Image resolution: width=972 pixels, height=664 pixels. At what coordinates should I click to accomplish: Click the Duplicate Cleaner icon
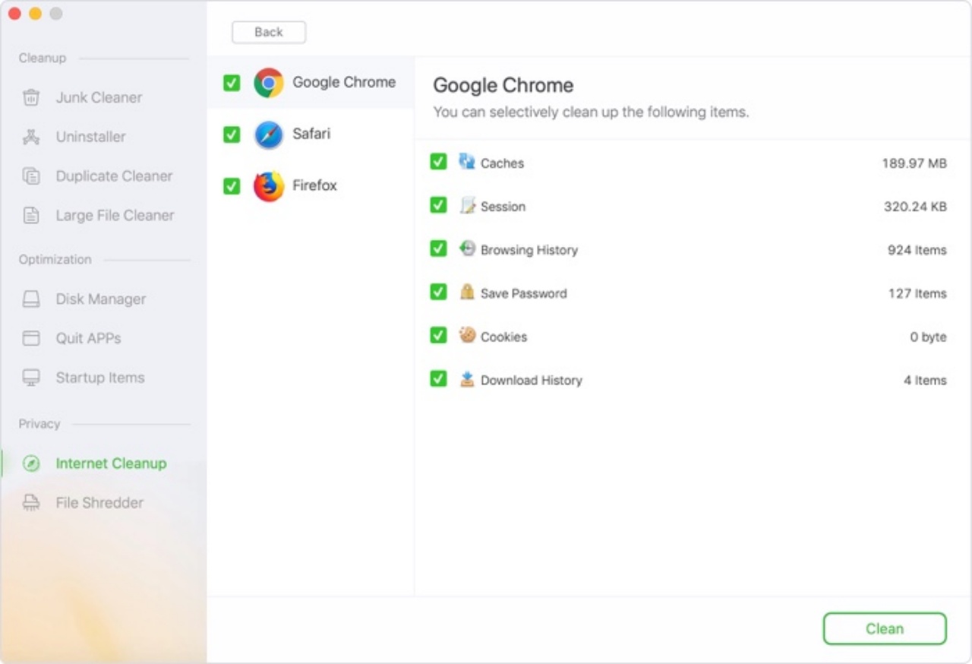(x=31, y=176)
